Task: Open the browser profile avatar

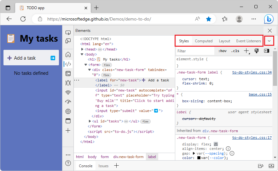Action: click(239, 19)
